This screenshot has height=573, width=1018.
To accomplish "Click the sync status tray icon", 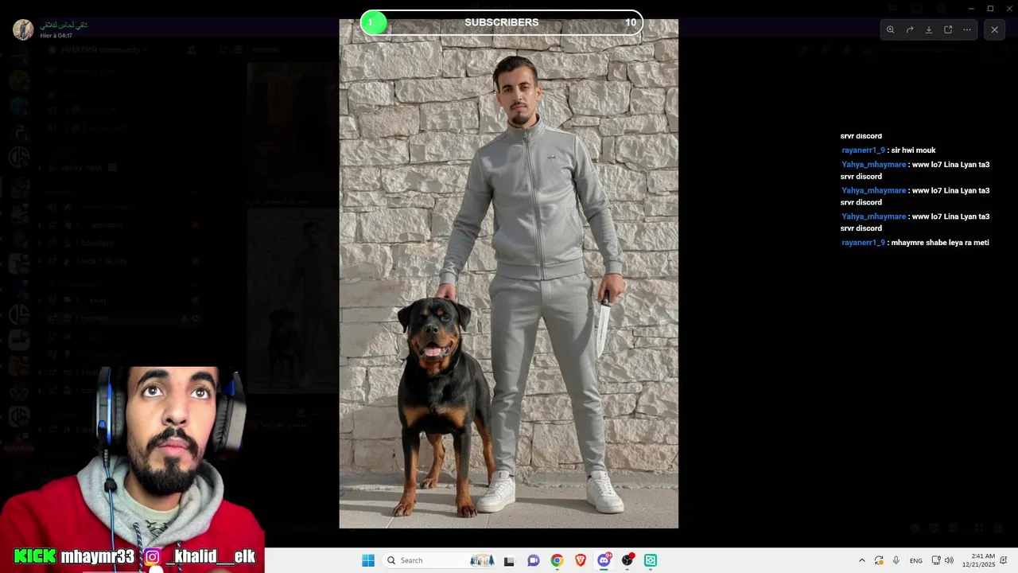I will coord(879,560).
